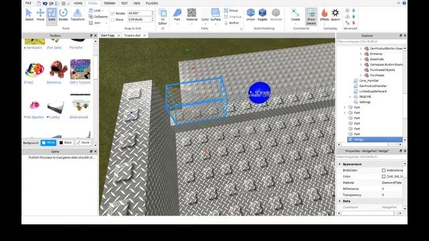The height and width of the screenshot is (241, 429).
Task: Expand the Essentials model in Explorer
Action: (x=361, y=59)
